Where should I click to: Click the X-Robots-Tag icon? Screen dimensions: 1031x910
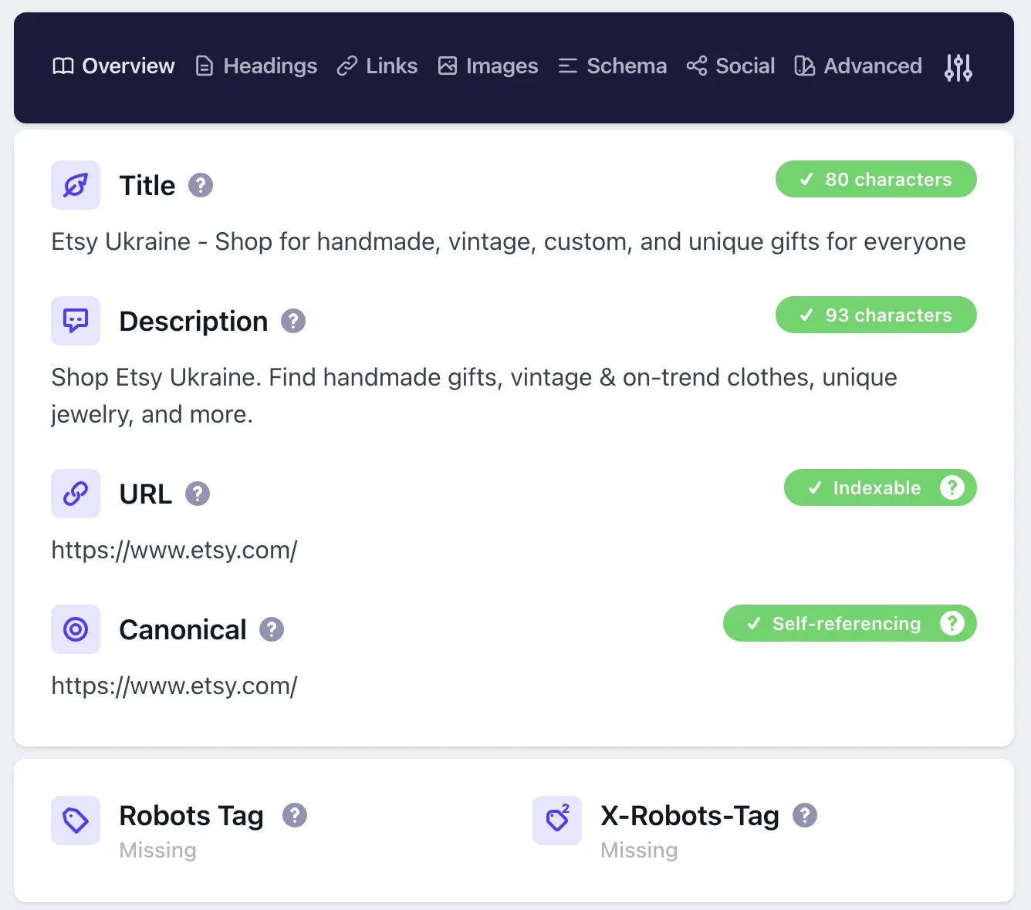coord(557,821)
